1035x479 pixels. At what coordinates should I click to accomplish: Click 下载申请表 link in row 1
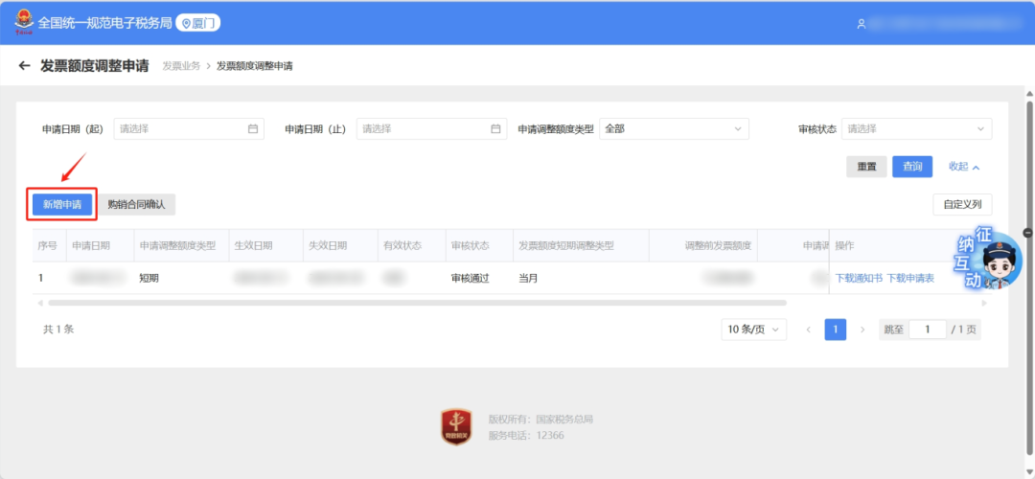(x=910, y=279)
